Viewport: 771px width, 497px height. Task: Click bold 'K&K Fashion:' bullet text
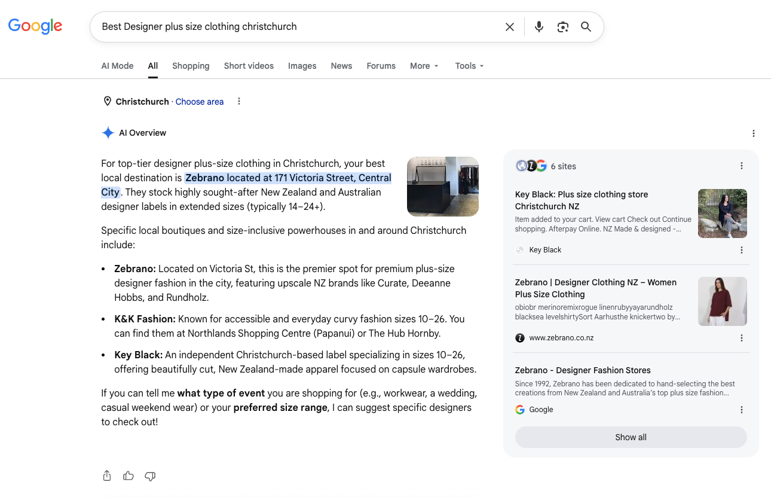tap(145, 319)
